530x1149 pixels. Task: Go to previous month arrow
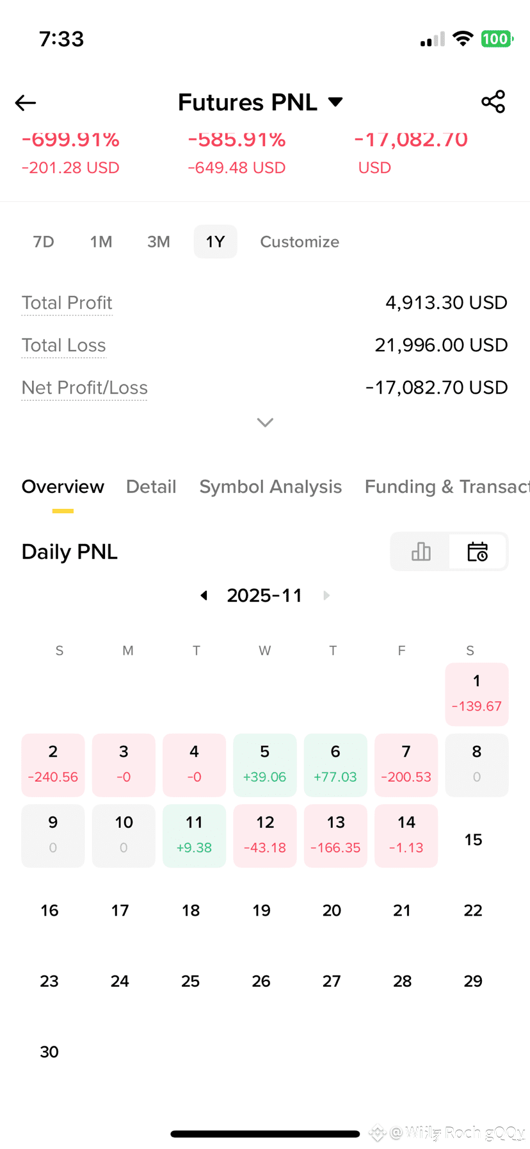pos(204,595)
